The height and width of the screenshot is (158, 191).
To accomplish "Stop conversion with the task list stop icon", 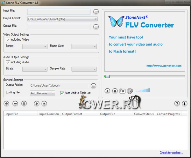I will point(45,103).
